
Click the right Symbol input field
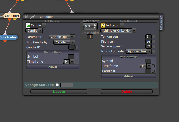coord(148,61)
